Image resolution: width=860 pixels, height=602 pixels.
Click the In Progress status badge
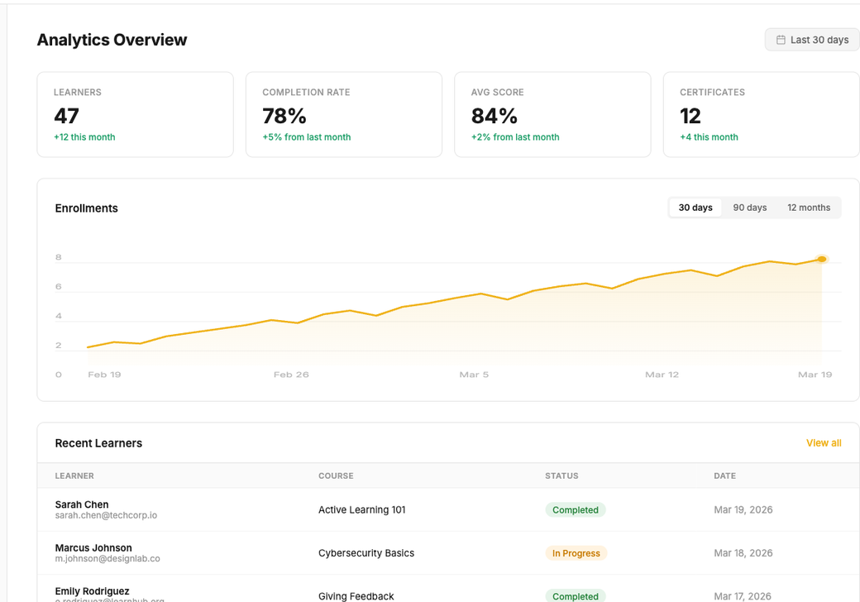576,553
